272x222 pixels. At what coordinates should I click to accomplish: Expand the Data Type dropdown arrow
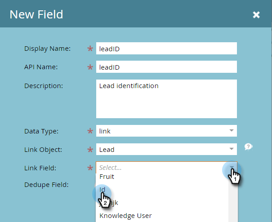[x=232, y=130]
